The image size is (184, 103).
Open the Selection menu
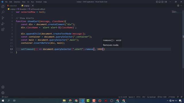coord(17,2)
